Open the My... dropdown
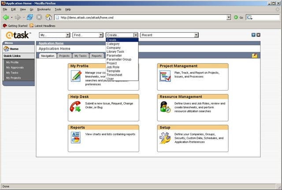This screenshot has height=190, width=282. click(x=55, y=35)
